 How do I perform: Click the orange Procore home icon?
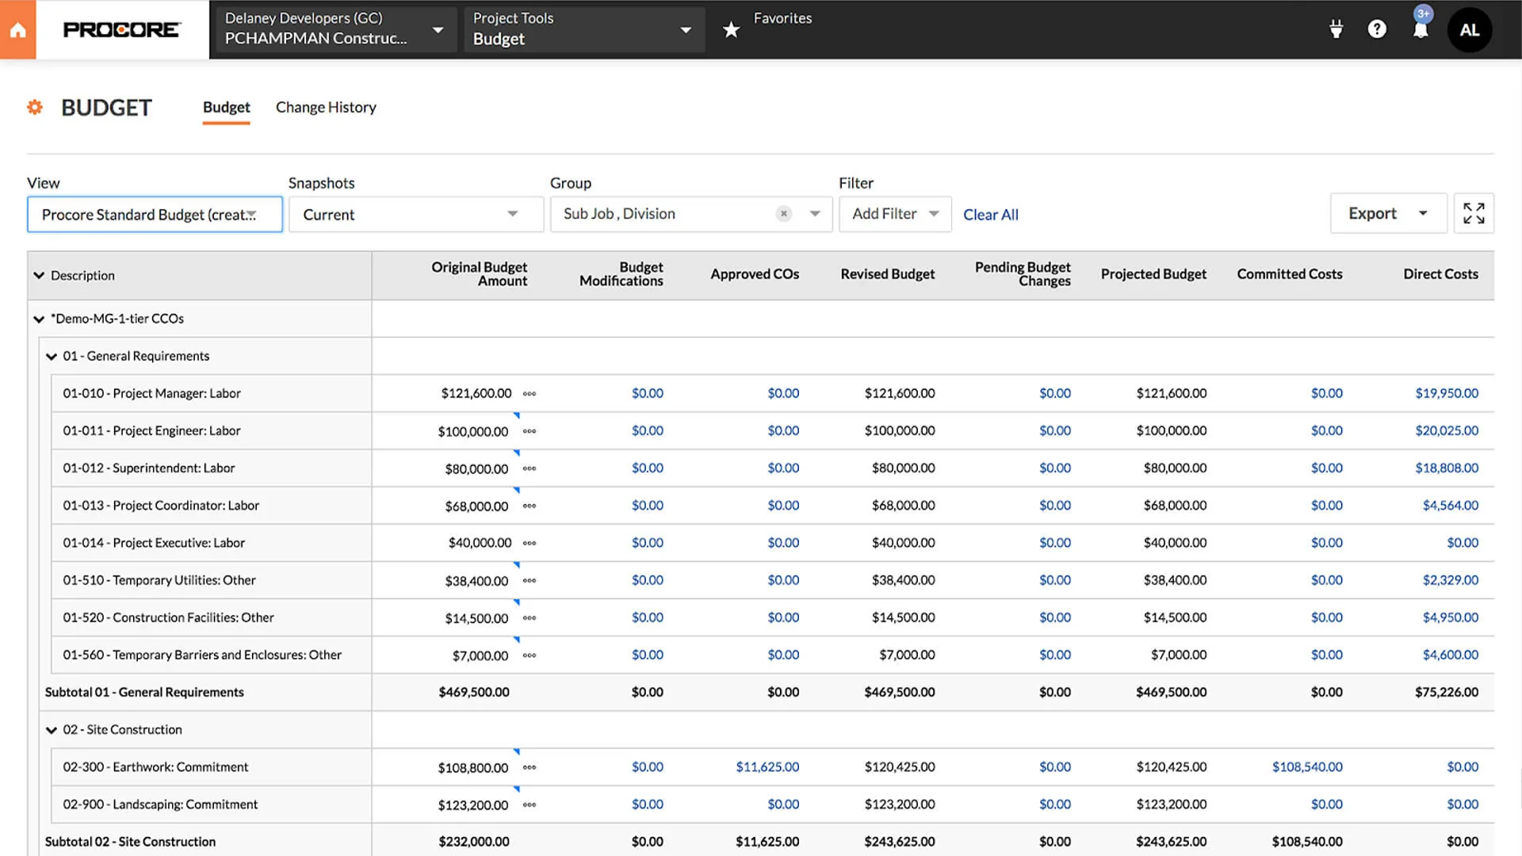coord(16,29)
